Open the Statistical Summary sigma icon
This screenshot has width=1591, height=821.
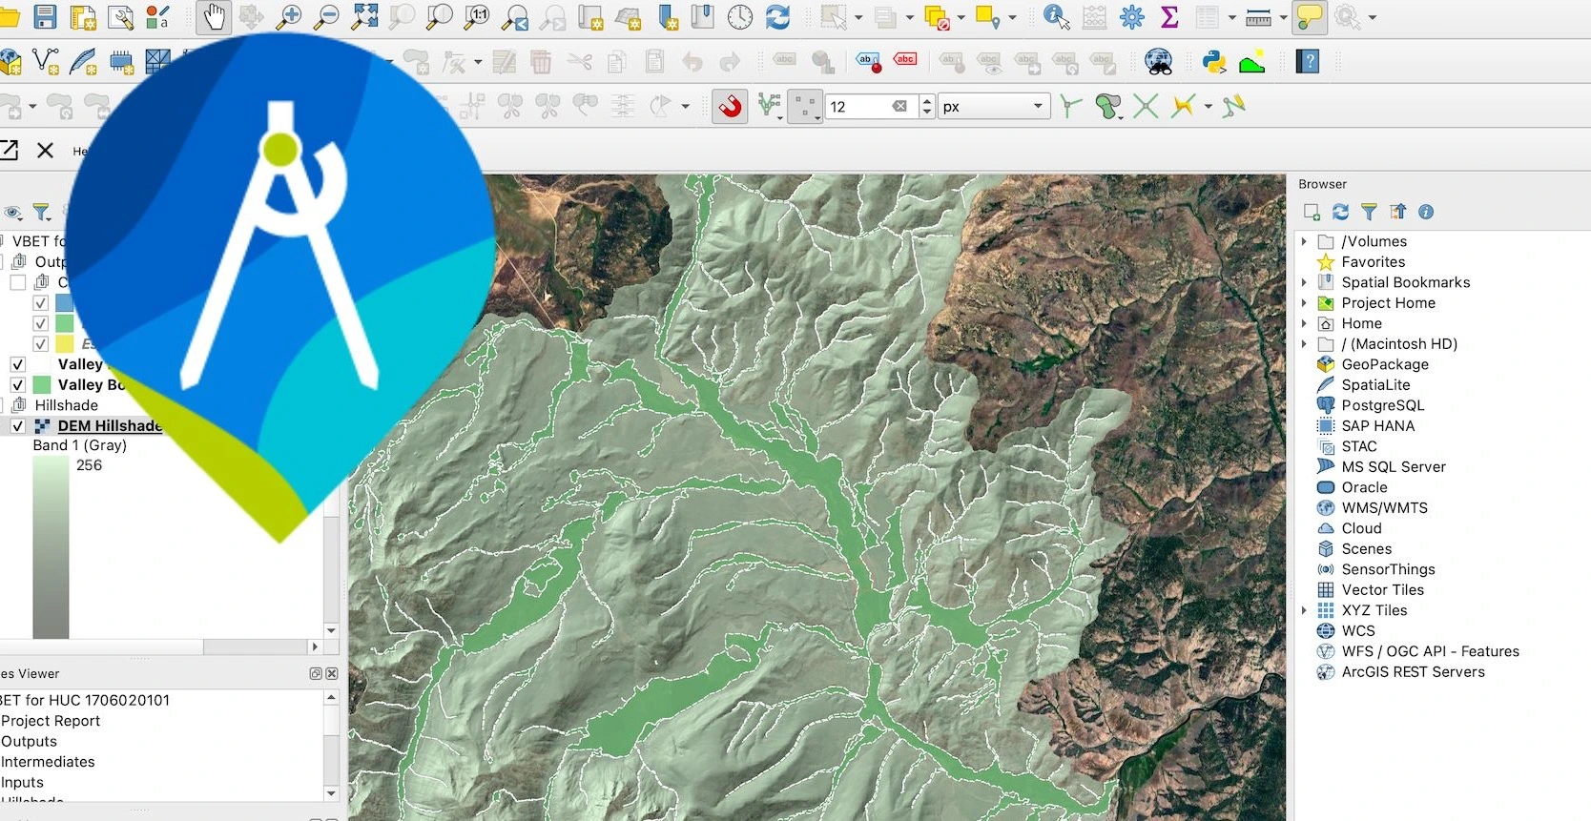[1169, 16]
